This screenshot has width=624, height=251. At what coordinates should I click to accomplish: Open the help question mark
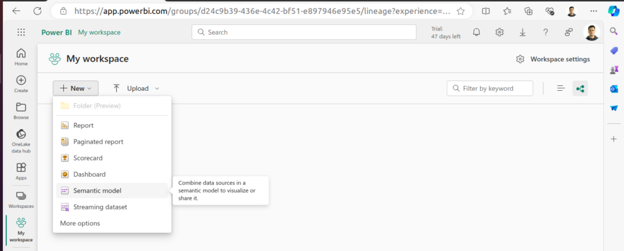(x=546, y=32)
